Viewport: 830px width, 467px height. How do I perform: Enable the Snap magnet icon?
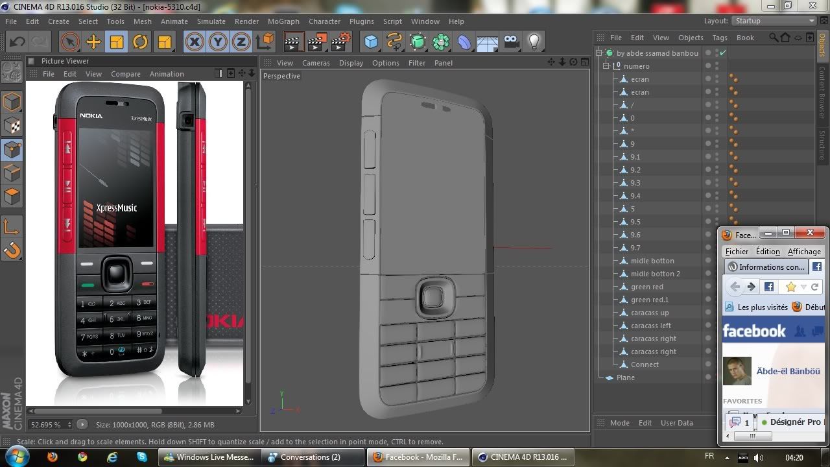point(12,250)
